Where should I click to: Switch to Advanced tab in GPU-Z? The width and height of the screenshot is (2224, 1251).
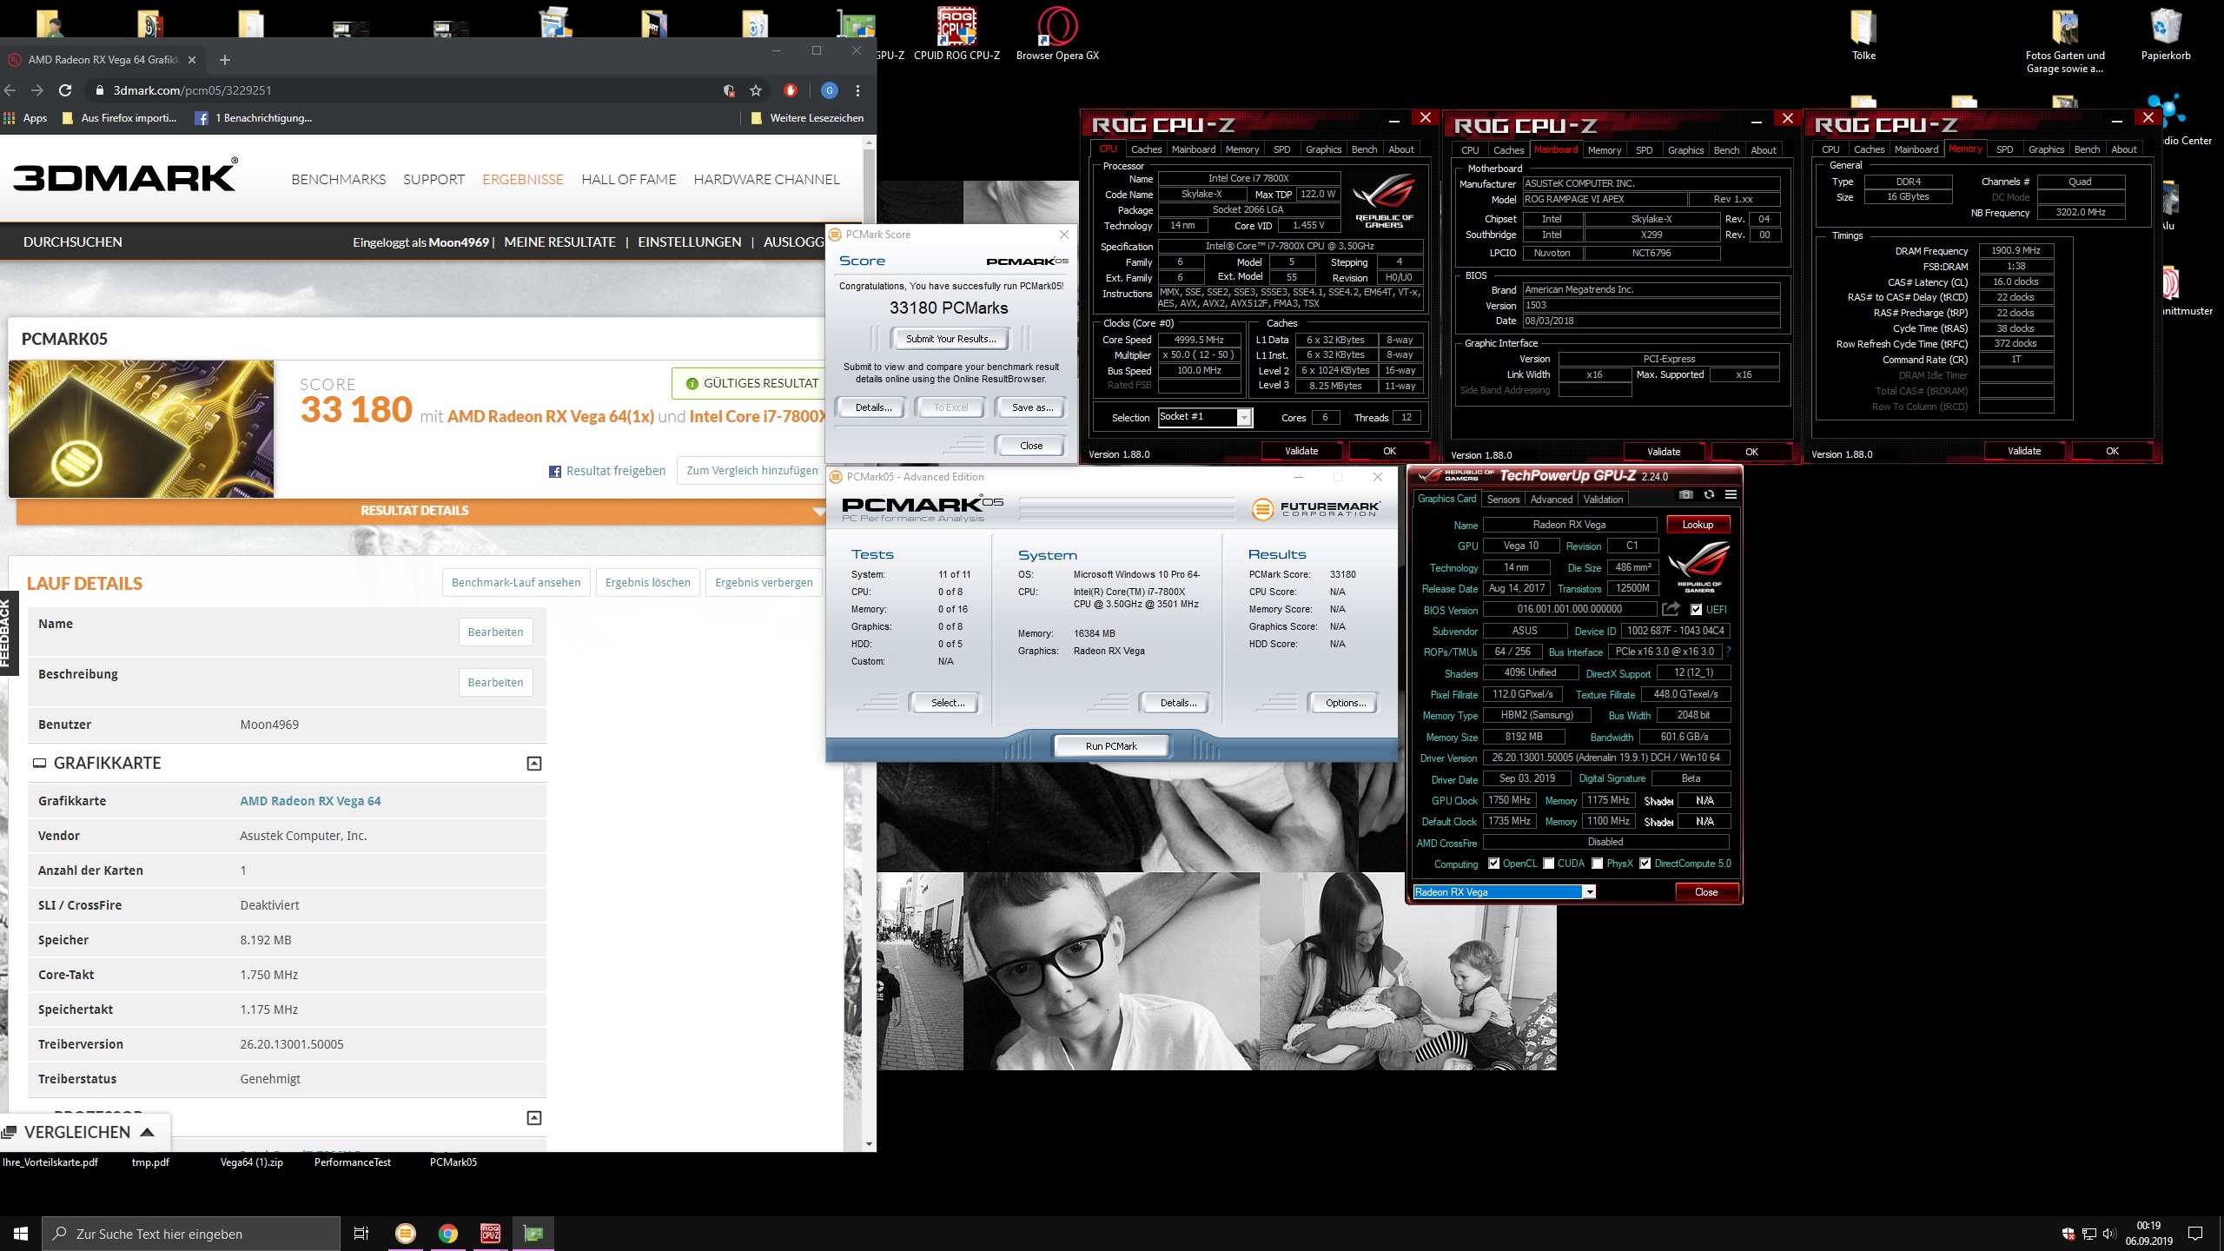coord(1551,500)
